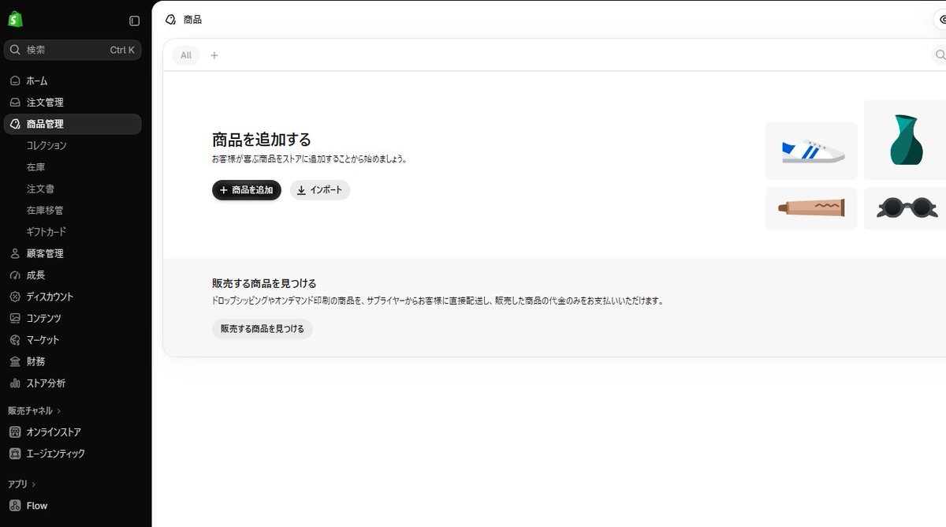The height and width of the screenshot is (527, 946).
Task: Click the sneaker product illustration
Action: click(x=812, y=151)
